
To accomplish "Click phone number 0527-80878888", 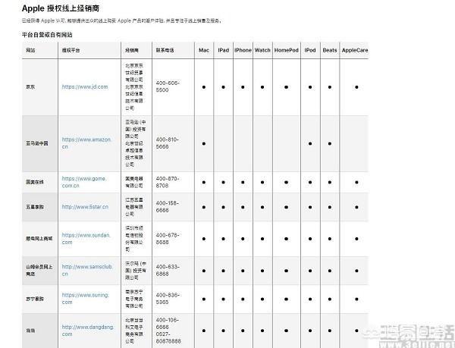I will tap(168, 337).
